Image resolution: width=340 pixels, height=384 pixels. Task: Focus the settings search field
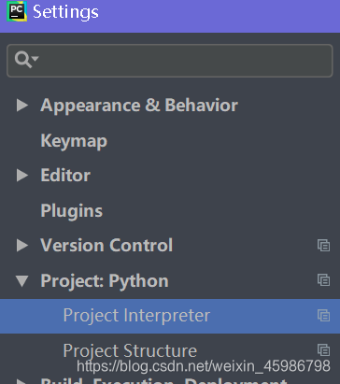pyautogui.click(x=170, y=61)
